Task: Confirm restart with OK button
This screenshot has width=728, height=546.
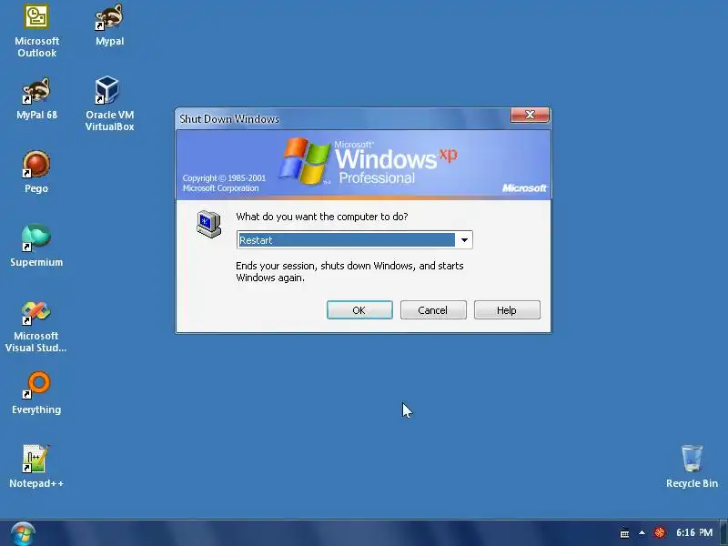Action: click(x=359, y=310)
